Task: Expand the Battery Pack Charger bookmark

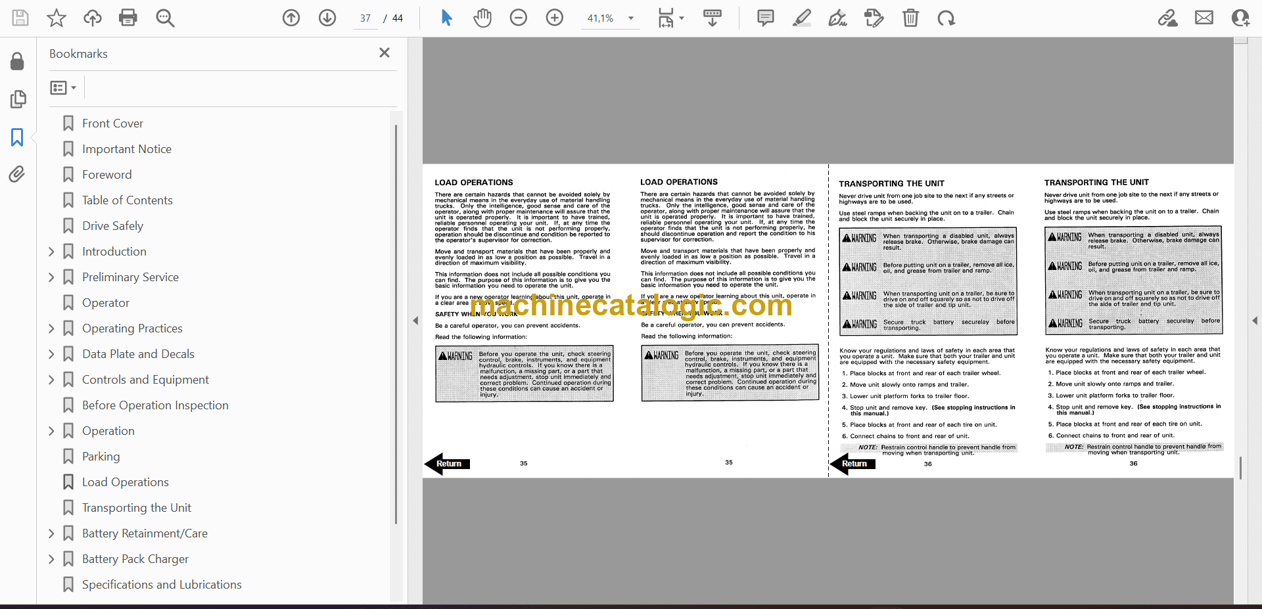Action: point(51,559)
